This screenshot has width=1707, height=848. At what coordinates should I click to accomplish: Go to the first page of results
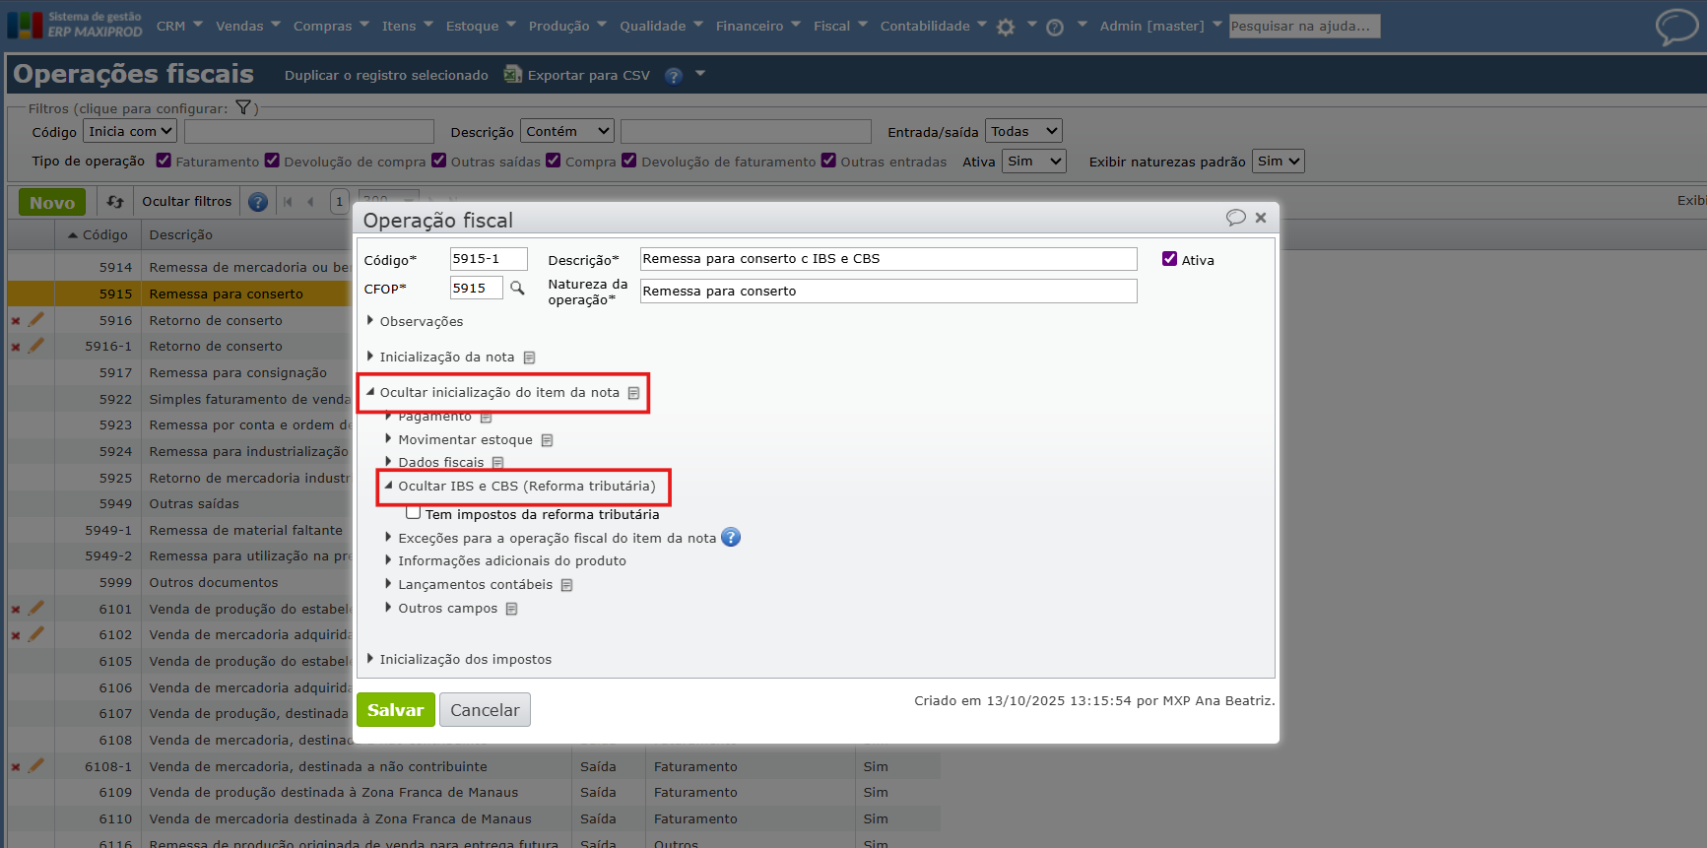click(288, 202)
